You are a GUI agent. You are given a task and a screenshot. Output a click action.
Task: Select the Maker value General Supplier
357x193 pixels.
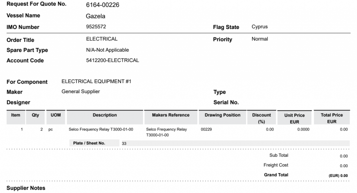click(81, 91)
